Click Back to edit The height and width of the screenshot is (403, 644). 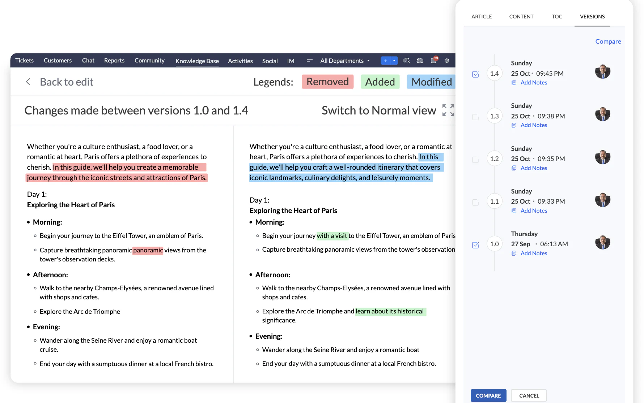pyautogui.click(x=67, y=82)
